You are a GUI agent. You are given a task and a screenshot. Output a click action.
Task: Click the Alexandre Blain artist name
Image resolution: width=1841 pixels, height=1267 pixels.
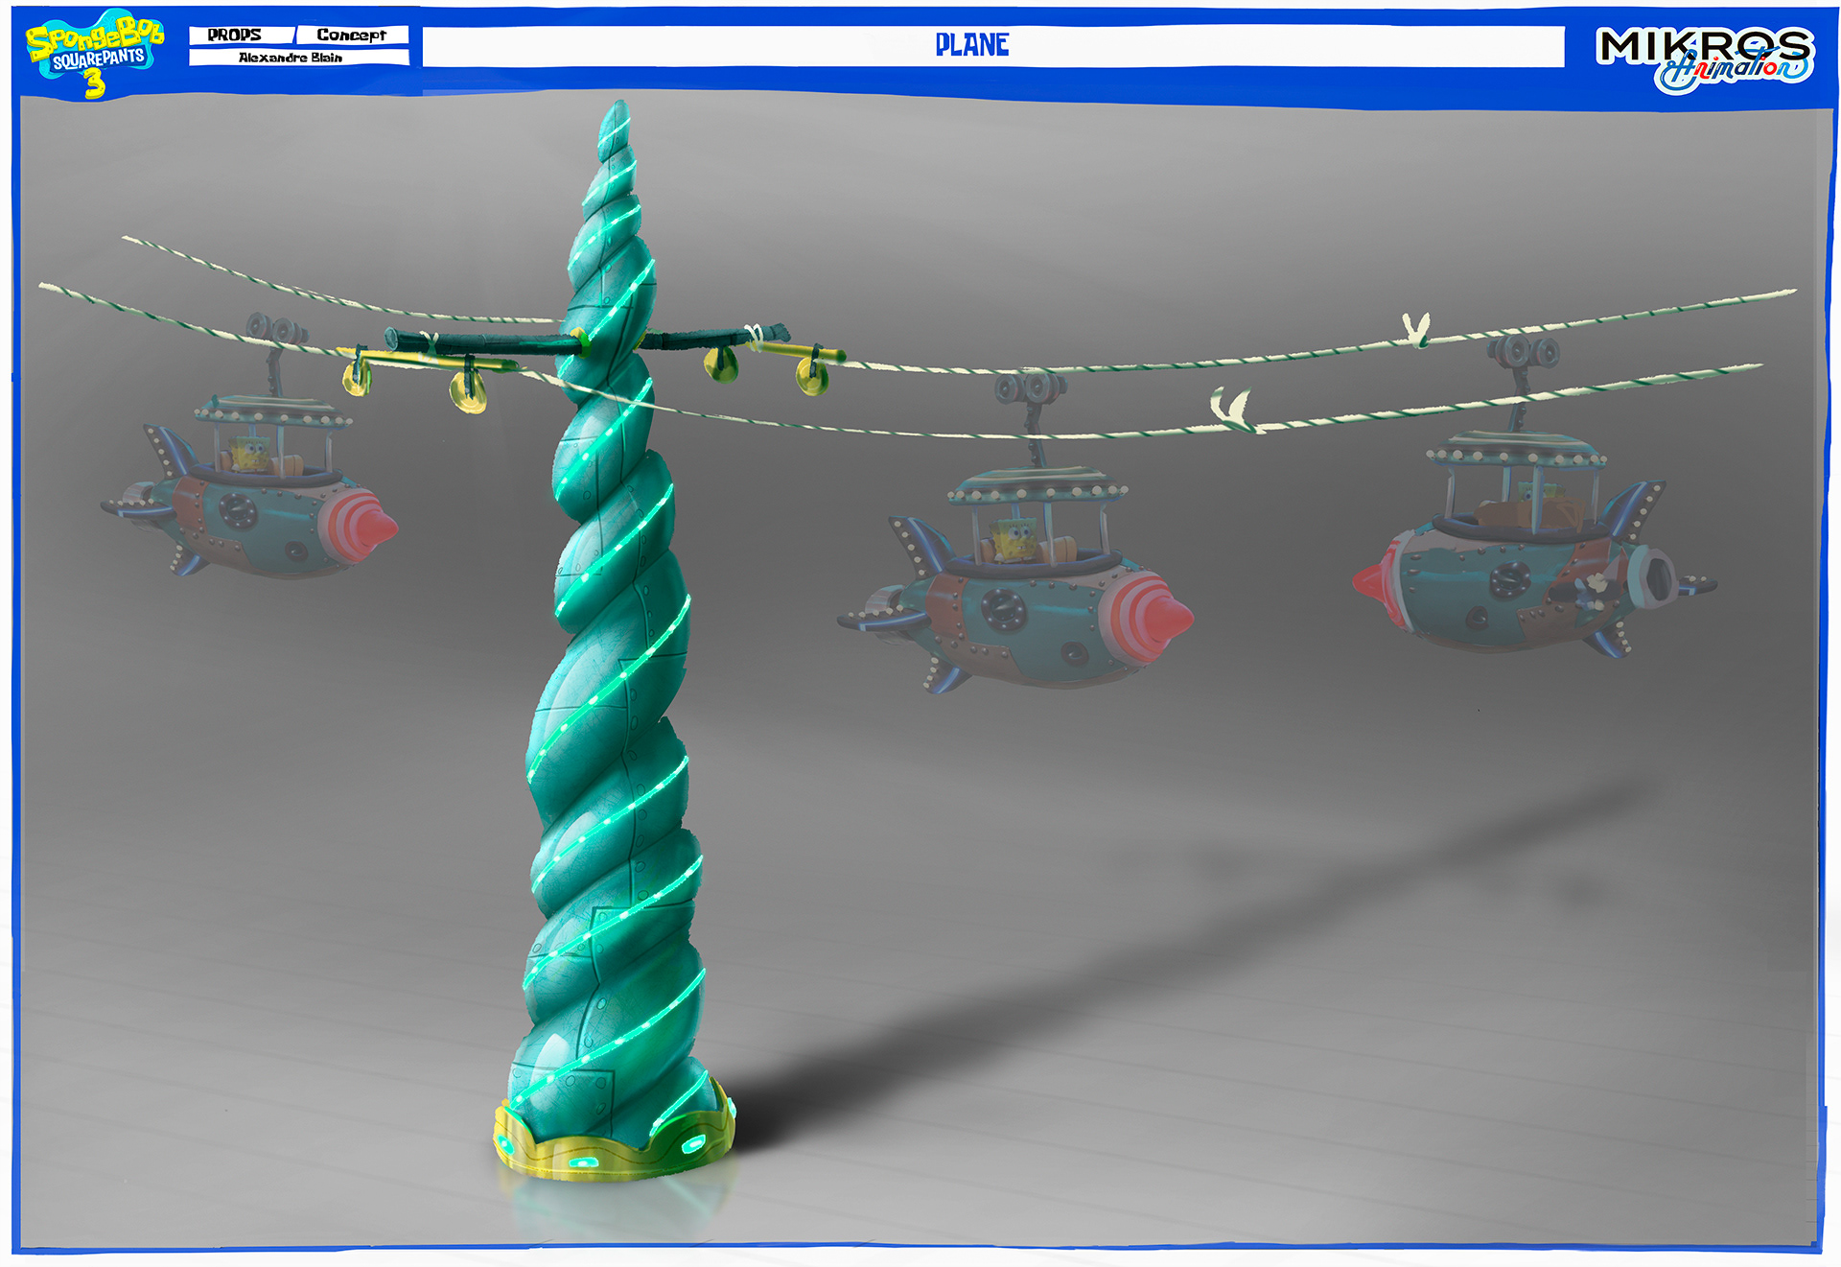(291, 58)
